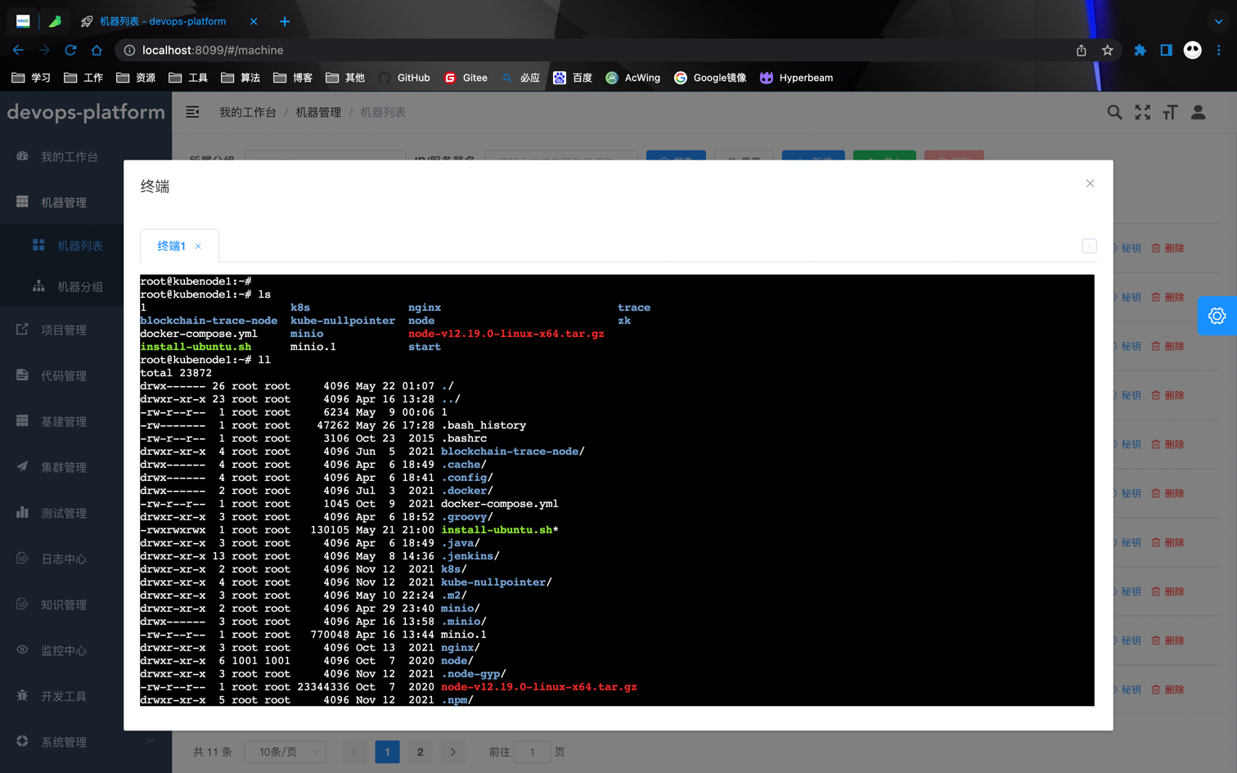Click 我的工作台 breadcrumb link
Screen dimensions: 1237x773
(x=247, y=112)
